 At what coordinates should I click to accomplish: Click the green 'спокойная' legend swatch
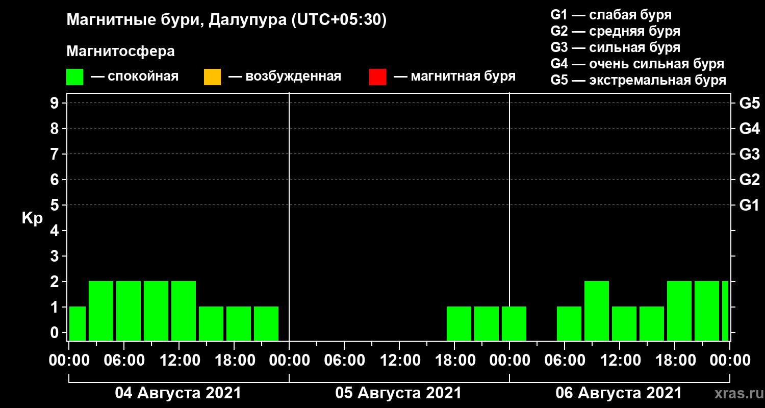(x=74, y=77)
